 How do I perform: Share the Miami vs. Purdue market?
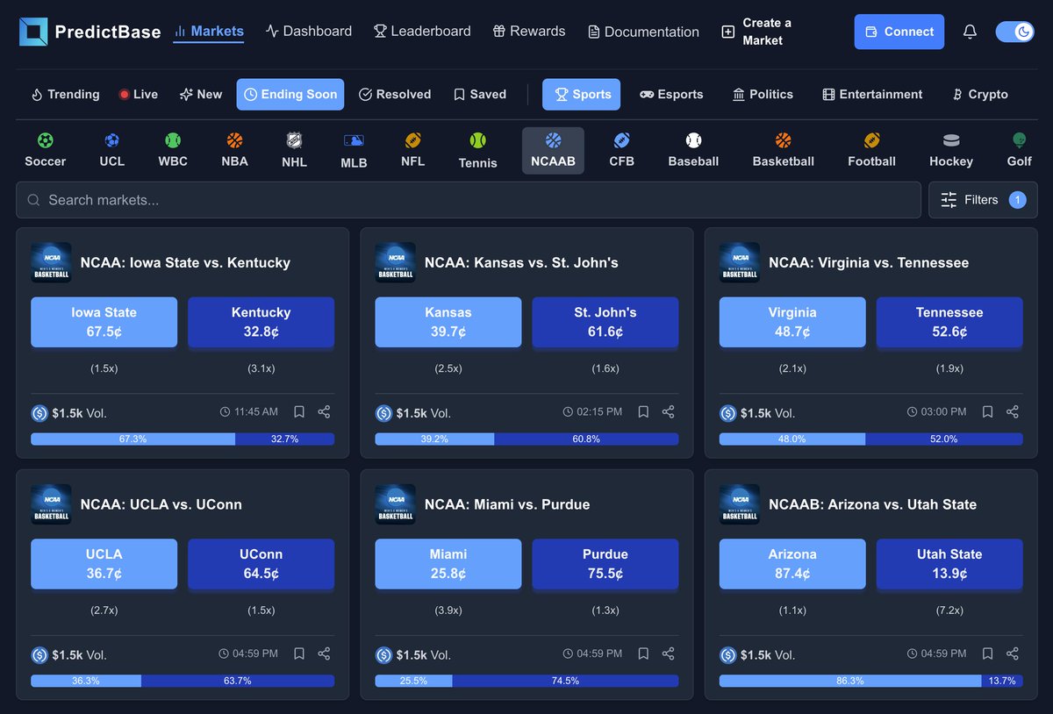click(668, 653)
